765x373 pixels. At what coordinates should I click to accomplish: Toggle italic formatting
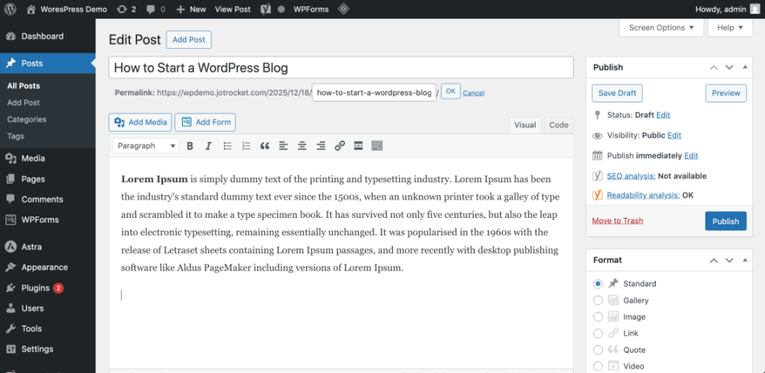point(208,146)
